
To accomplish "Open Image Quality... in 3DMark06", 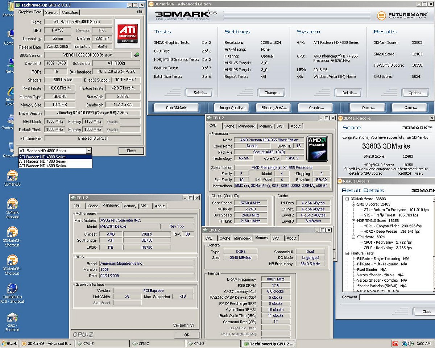I will 232,108.
